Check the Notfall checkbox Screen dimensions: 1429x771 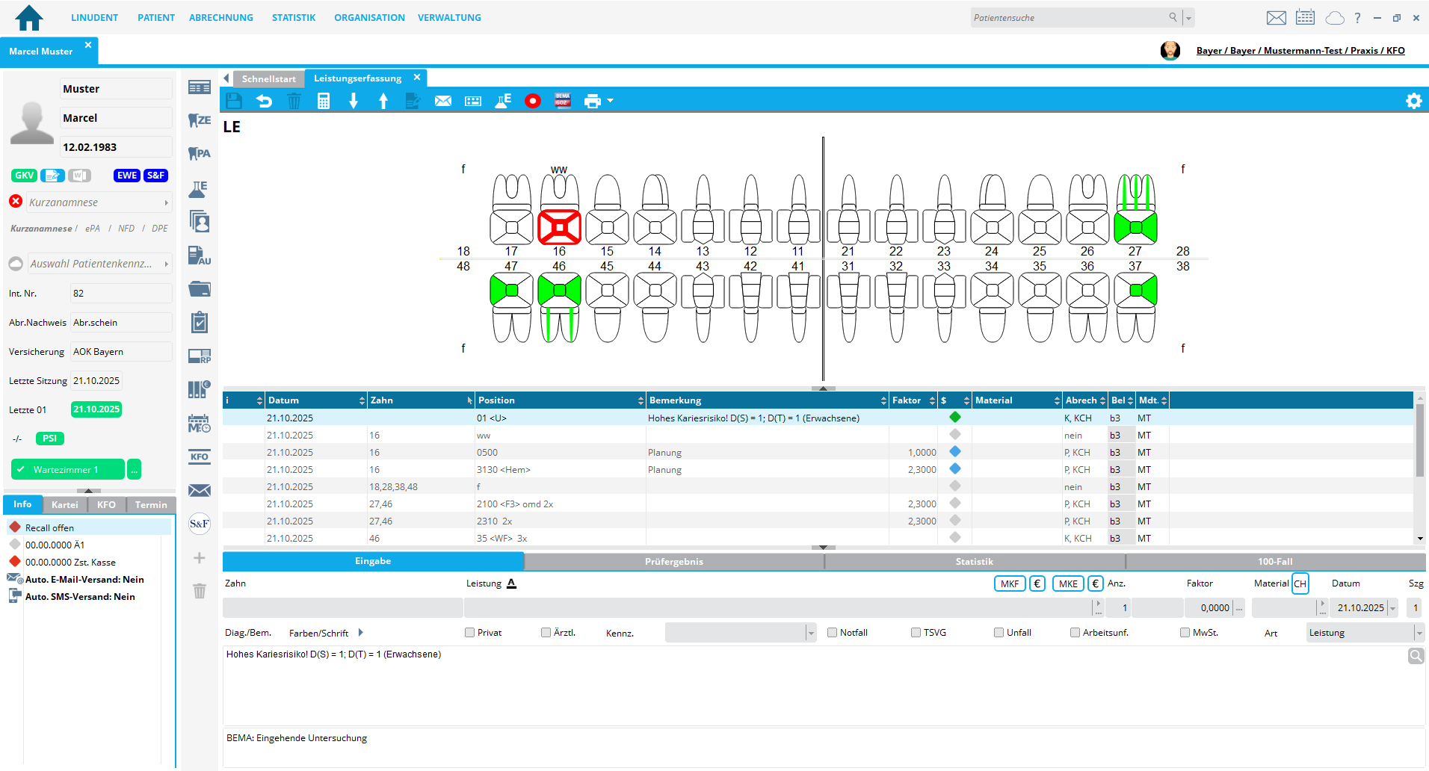832,633
